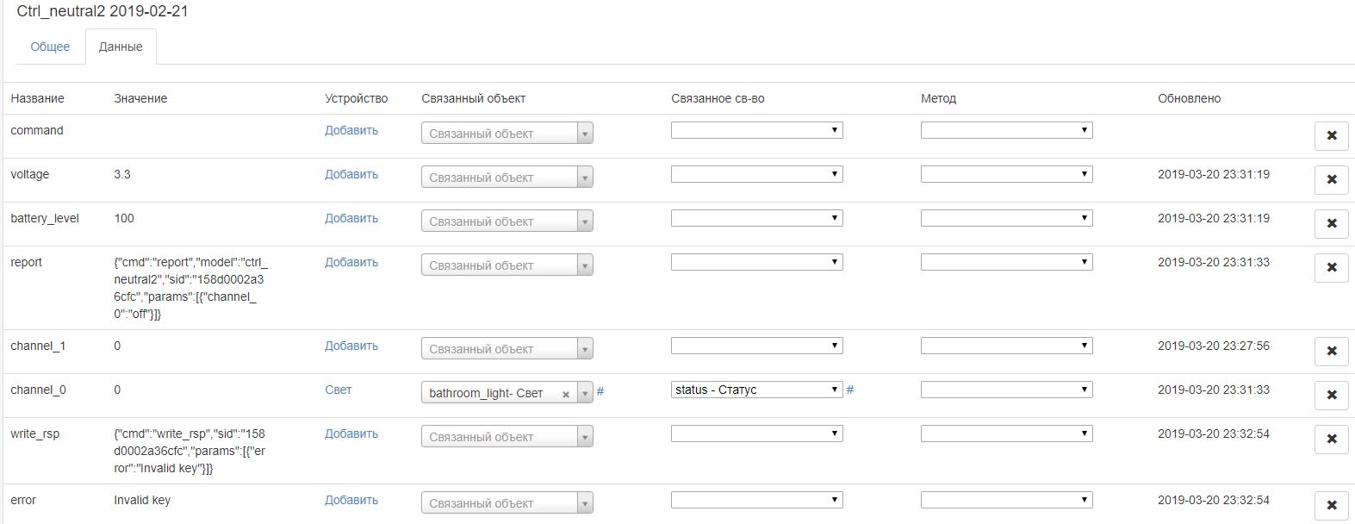1355x524 pixels.
Task: Click the # link beside status property
Action: (850, 390)
